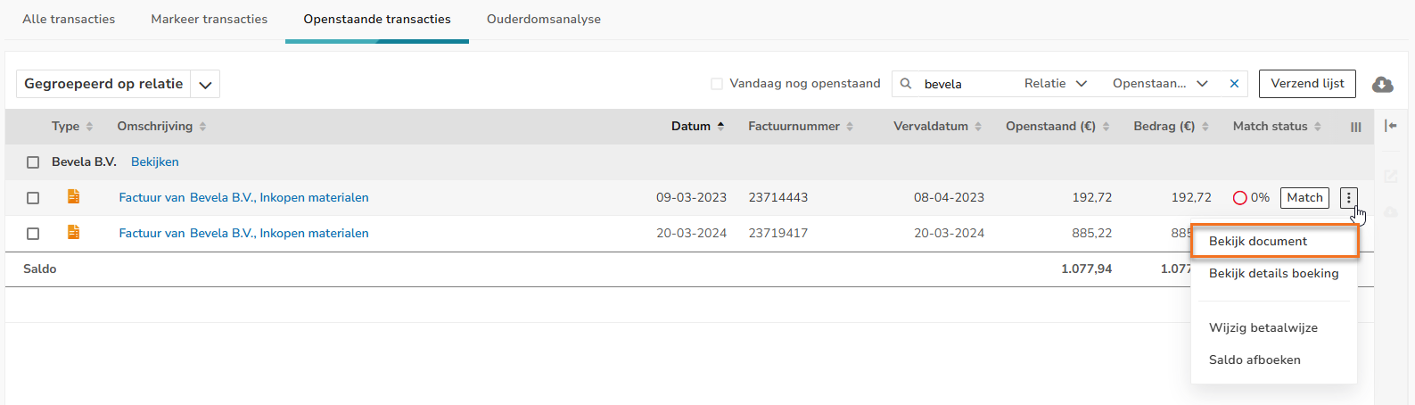Click the search magnifier icon
1415x405 pixels.
click(906, 84)
